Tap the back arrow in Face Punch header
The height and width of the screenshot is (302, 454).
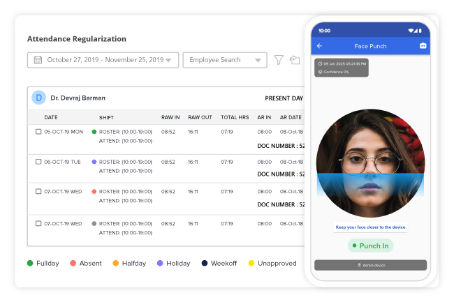320,46
